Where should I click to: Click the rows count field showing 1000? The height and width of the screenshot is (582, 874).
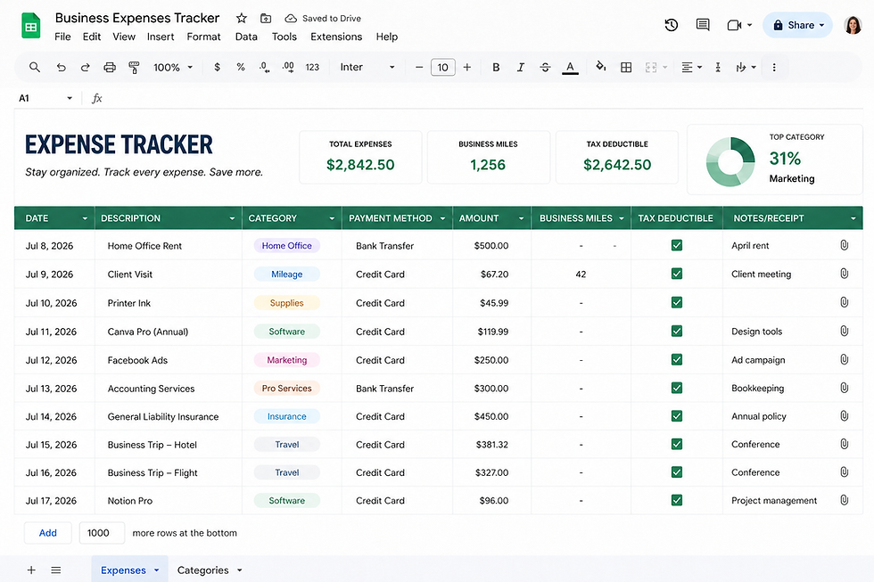click(102, 533)
